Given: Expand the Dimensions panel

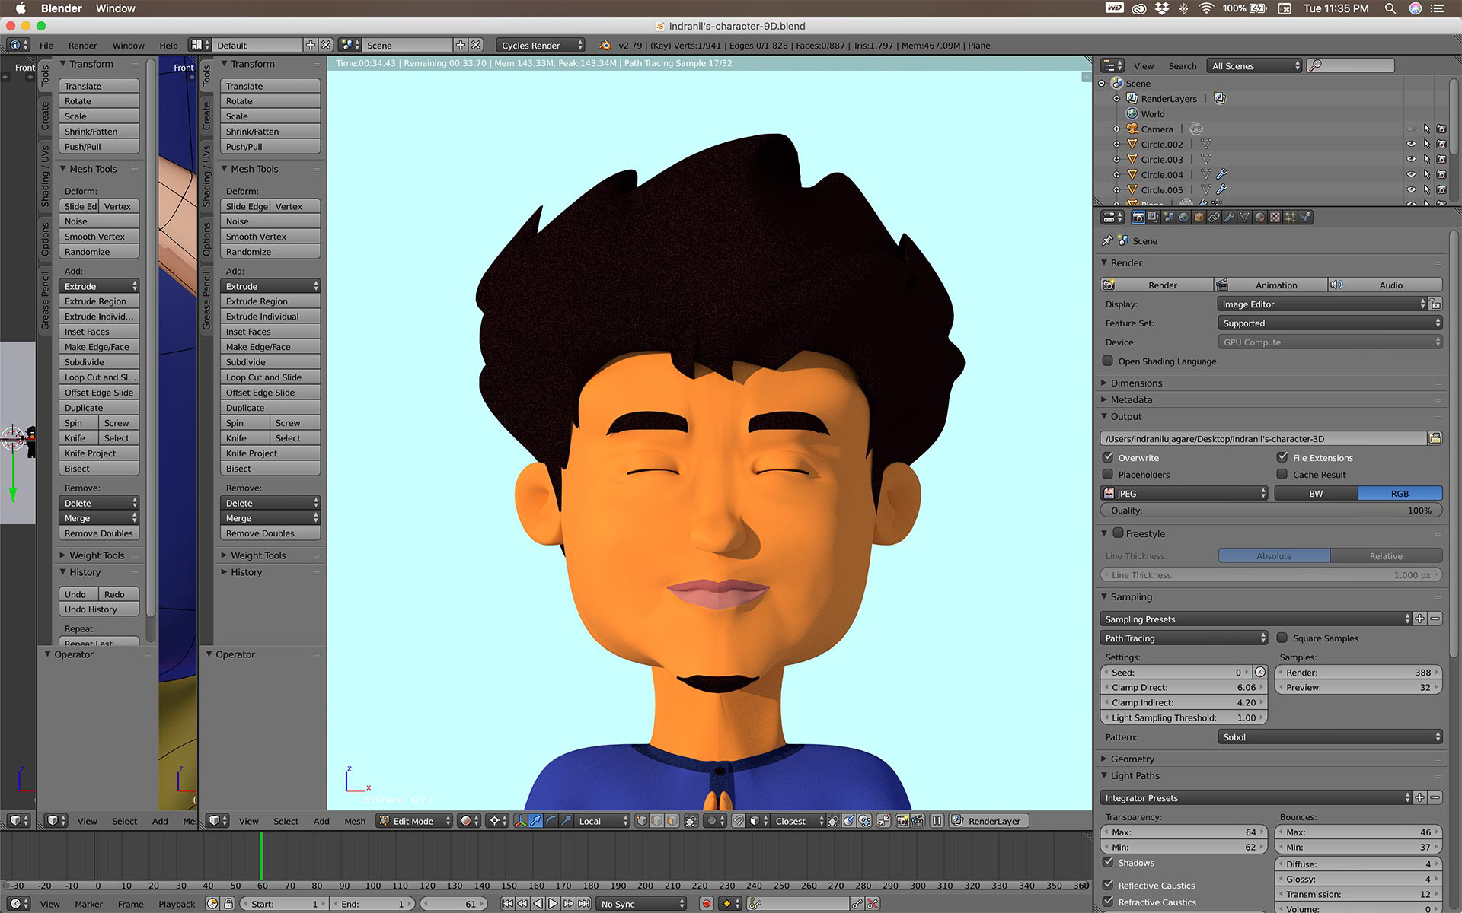Looking at the screenshot, I should point(1136,383).
